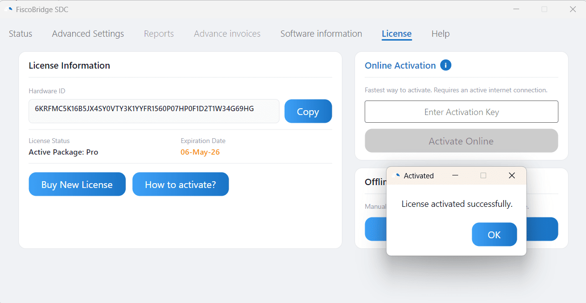The height and width of the screenshot is (303, 586).
Task: Copy the Hardware ID with Copy button
Action: tap(308, 111)
